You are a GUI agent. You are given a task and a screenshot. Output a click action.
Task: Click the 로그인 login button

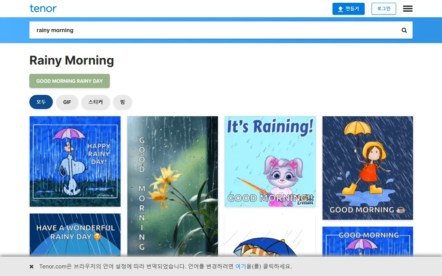click(x=384, y=9)
